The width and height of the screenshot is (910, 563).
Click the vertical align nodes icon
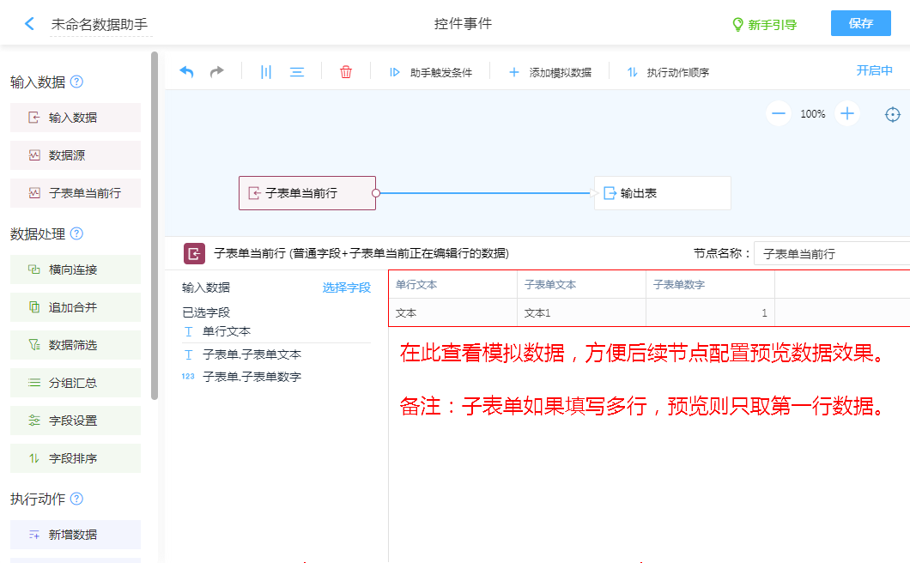(x=266, y=72)
